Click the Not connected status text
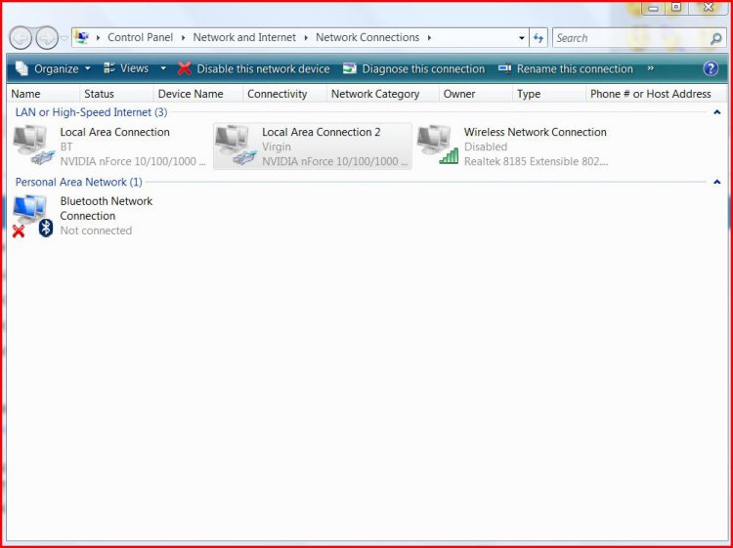Screen dimensions: 733x548 tap(96, 231)
